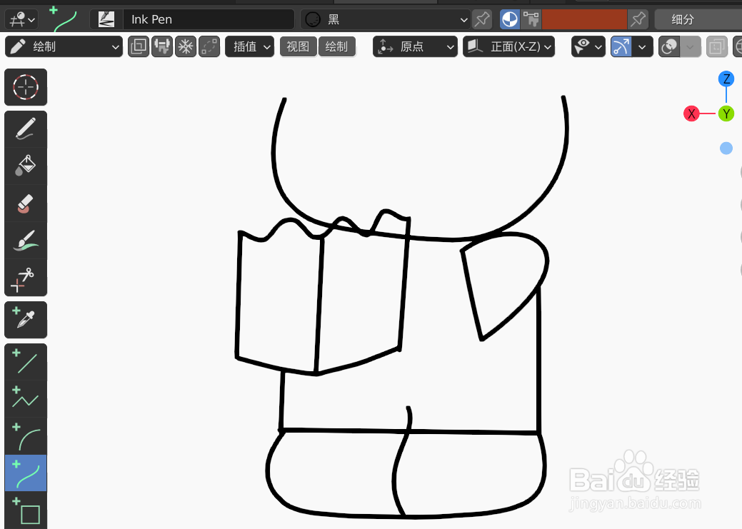
Task: Click the orange vertex color swatch
Action: [586, 20]
